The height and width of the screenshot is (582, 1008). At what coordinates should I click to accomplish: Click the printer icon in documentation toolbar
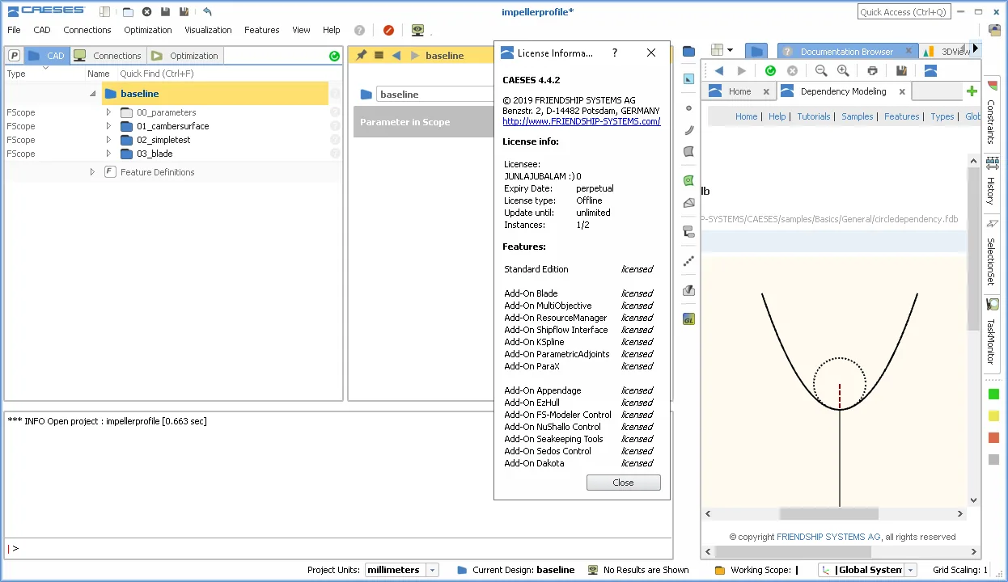[x=872, y=70]
